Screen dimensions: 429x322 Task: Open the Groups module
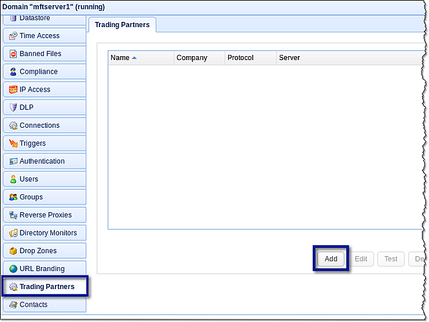[45, 197]
